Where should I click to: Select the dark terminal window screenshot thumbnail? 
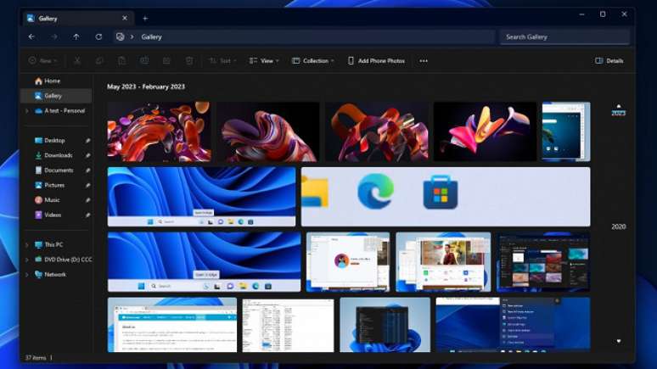click(x=385, y=325)
